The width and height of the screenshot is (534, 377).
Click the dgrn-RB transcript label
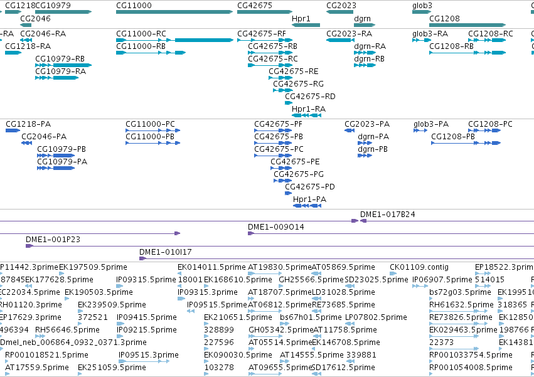coord(370,58)
